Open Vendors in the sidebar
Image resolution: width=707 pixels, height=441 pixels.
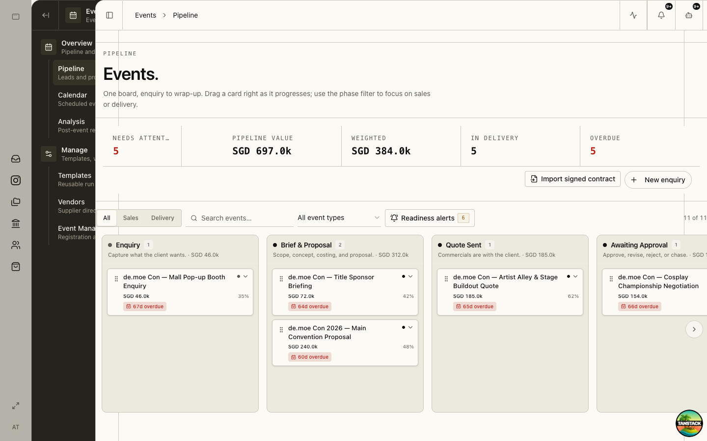tap(74, 206)
